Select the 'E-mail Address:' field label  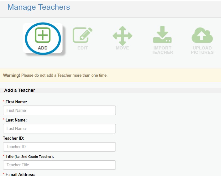[20, 174]
